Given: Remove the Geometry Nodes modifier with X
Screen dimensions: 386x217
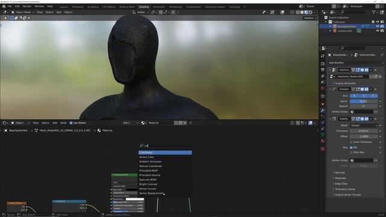Looking at the screenshot, I should coord(376,70).
